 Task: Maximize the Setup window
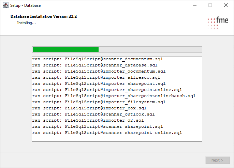coord(210,5)
